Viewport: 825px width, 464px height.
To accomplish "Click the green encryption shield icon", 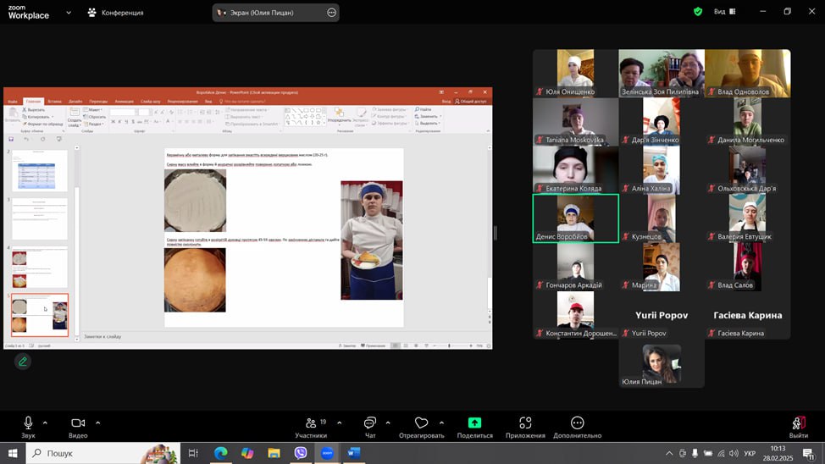I will pyautogui.click(x=698, y=12).
